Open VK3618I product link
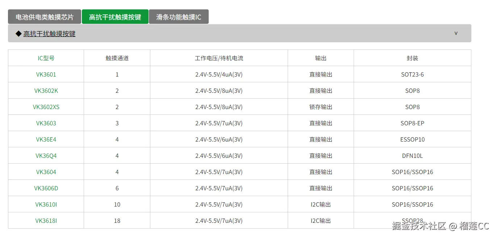 click(46, 221)
